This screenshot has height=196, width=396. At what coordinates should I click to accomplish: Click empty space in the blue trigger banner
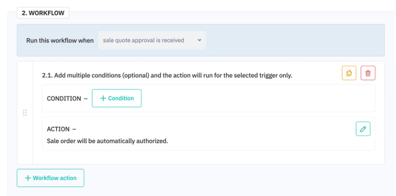tap(293, 40)
